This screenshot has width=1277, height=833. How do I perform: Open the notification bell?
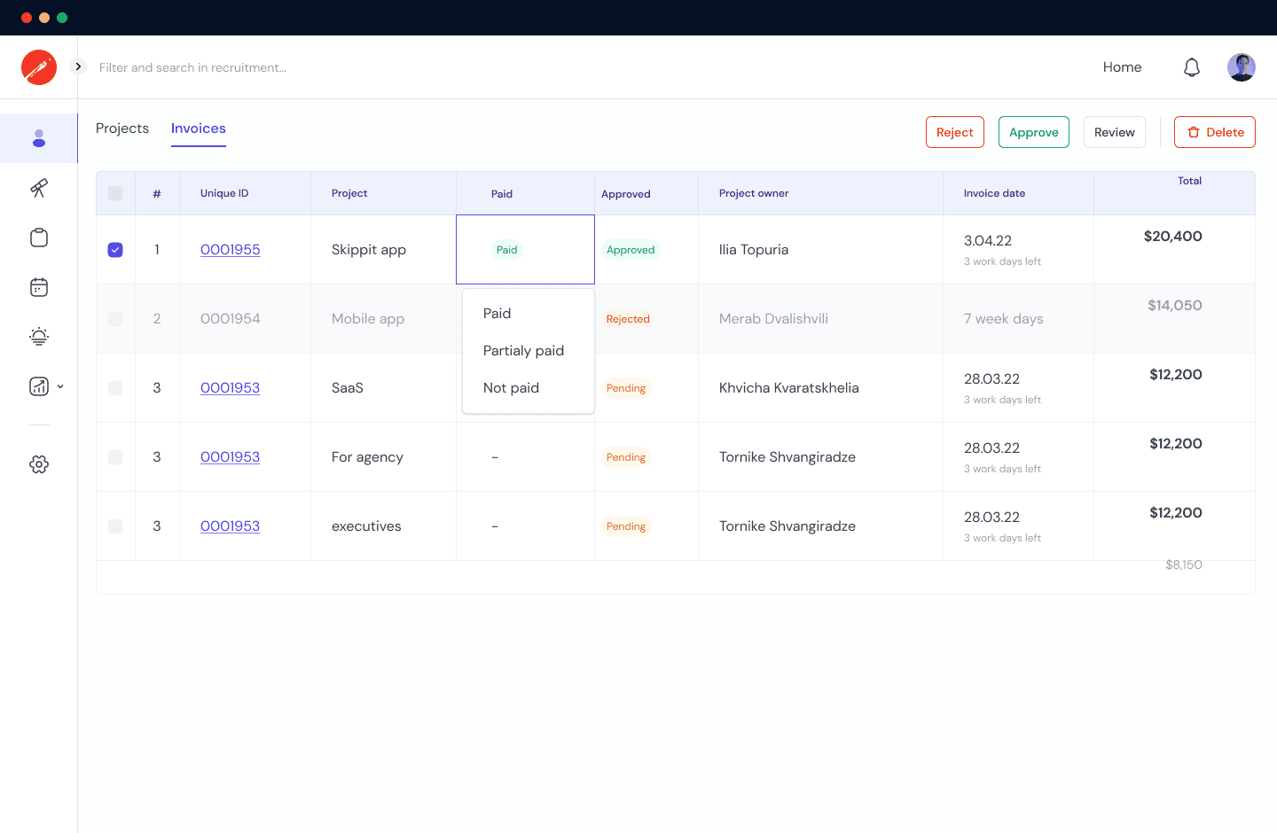[1192, 66]
